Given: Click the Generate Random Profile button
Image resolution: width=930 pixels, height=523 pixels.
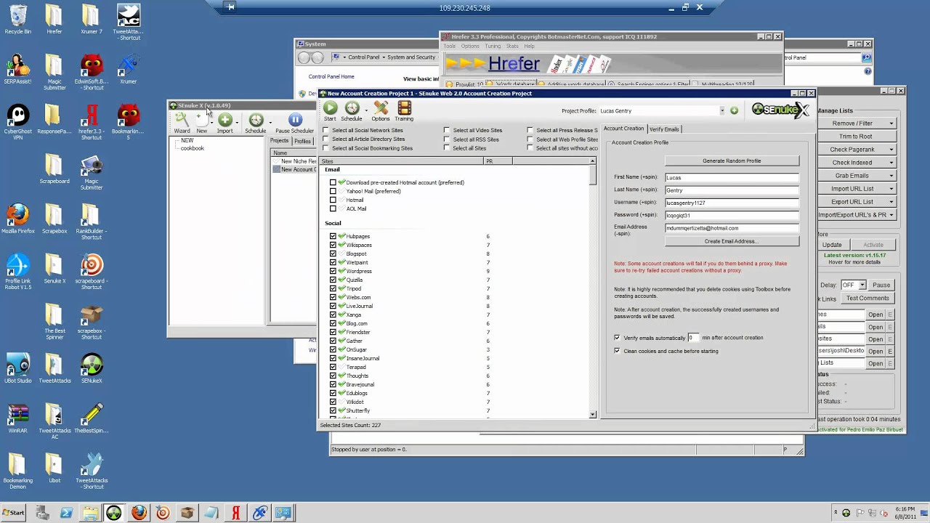Looking at the screenshot, I should [x=732, y=161].
